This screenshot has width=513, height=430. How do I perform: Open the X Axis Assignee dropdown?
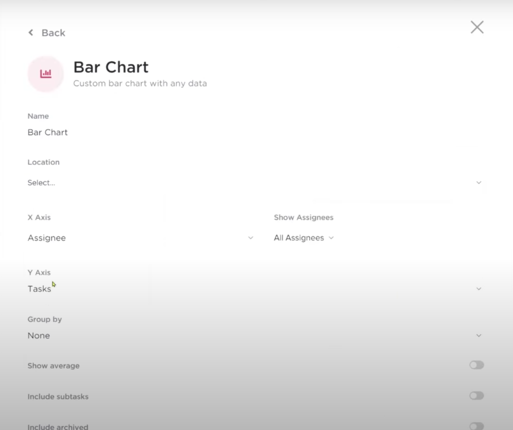(140, 238)
